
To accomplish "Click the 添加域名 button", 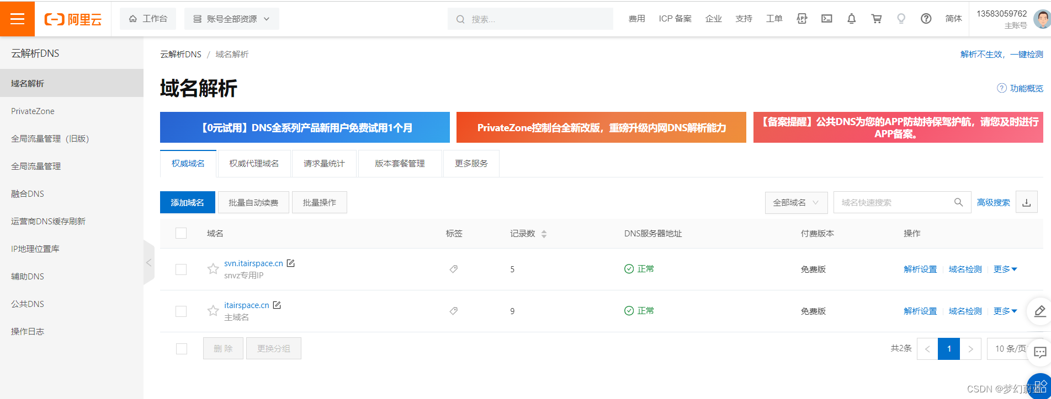I will (x=187, y=202).
